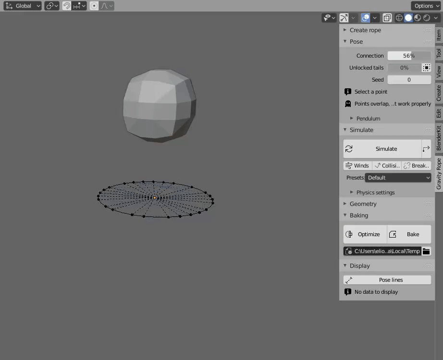Click the snapping magnet icon
The image size is (443, 360).
(x=67, y=6)
